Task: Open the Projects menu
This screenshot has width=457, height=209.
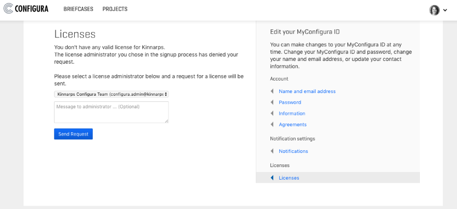Action: point(115,9)
